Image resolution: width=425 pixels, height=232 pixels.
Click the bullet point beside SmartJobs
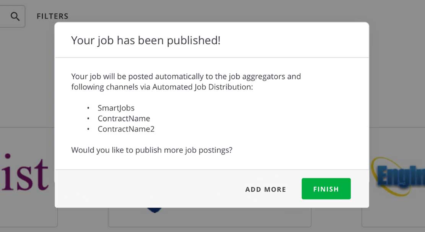pyautogui.click(x=88, y=108)
